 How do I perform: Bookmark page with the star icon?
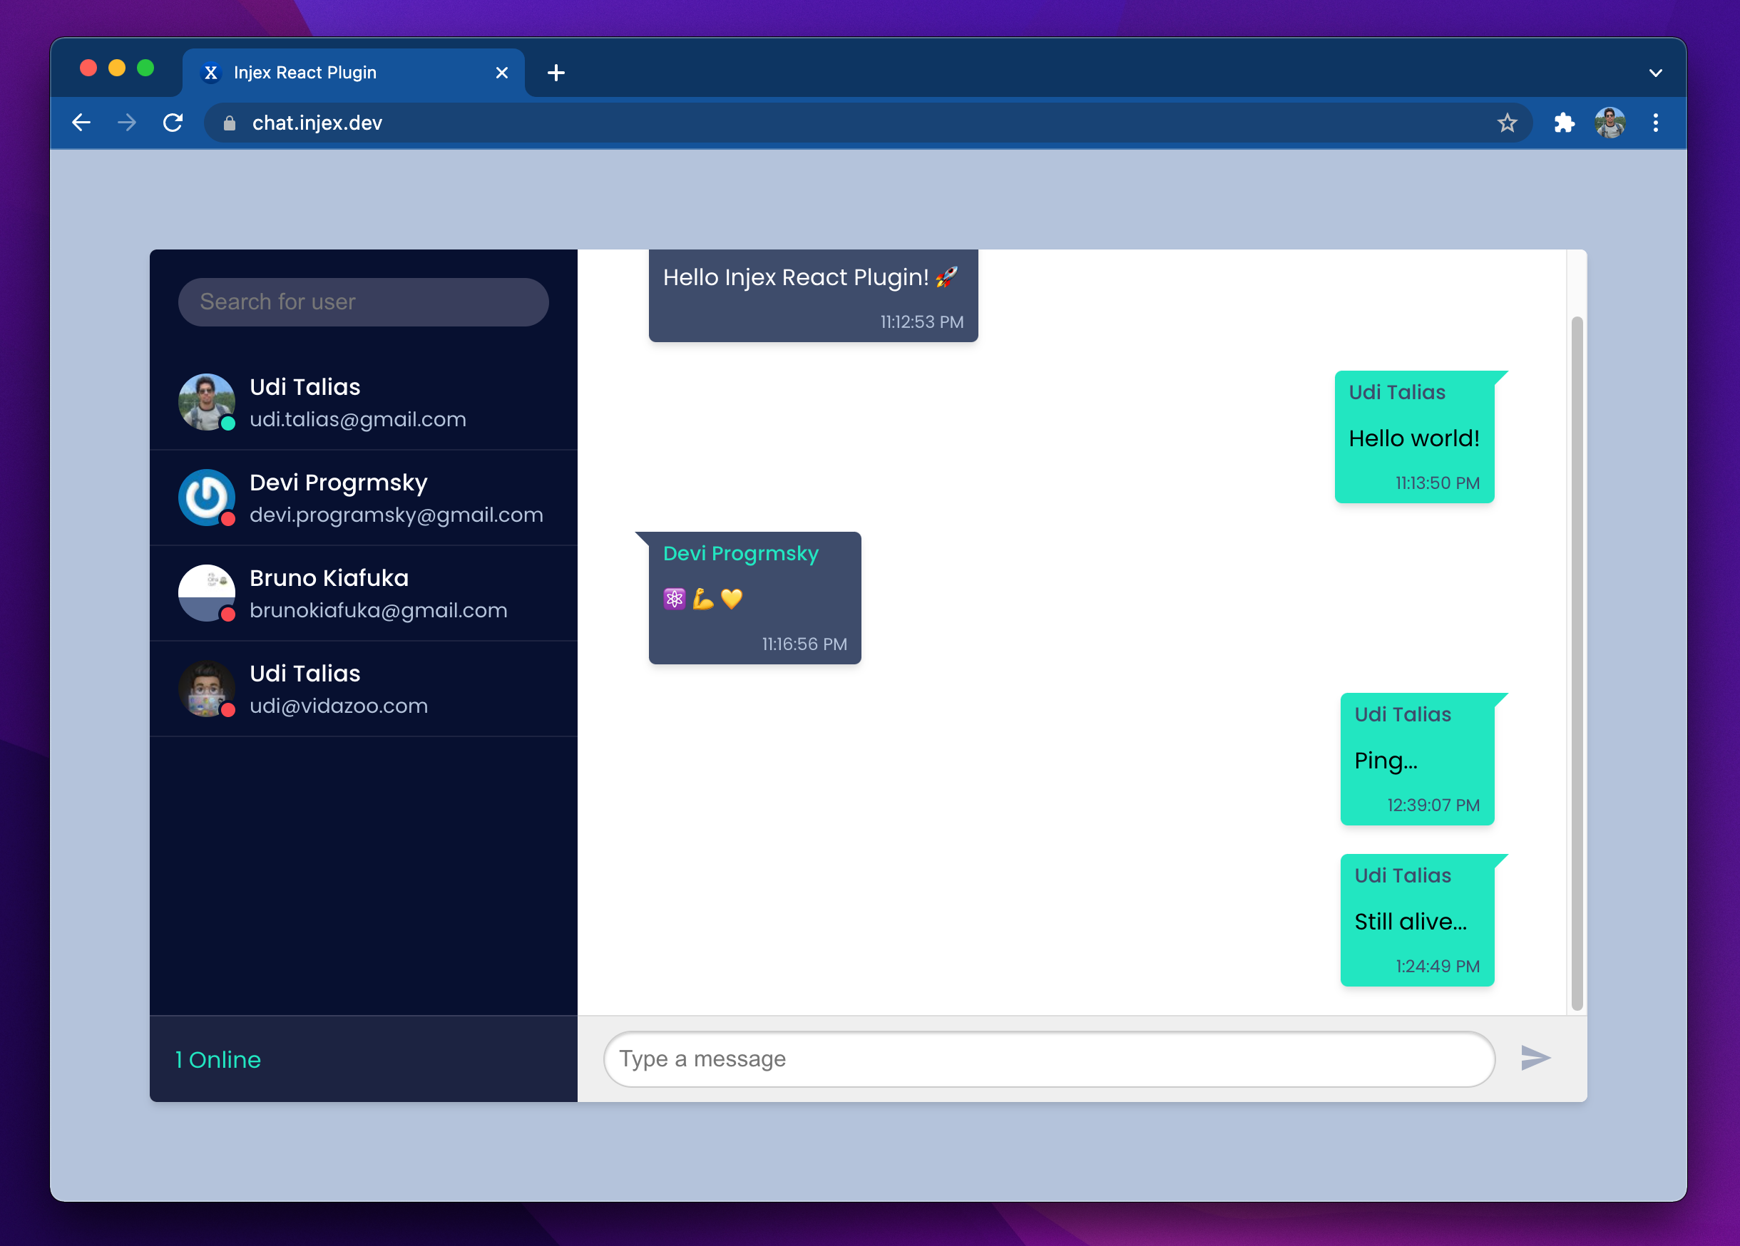click(x=1507, y=123)
